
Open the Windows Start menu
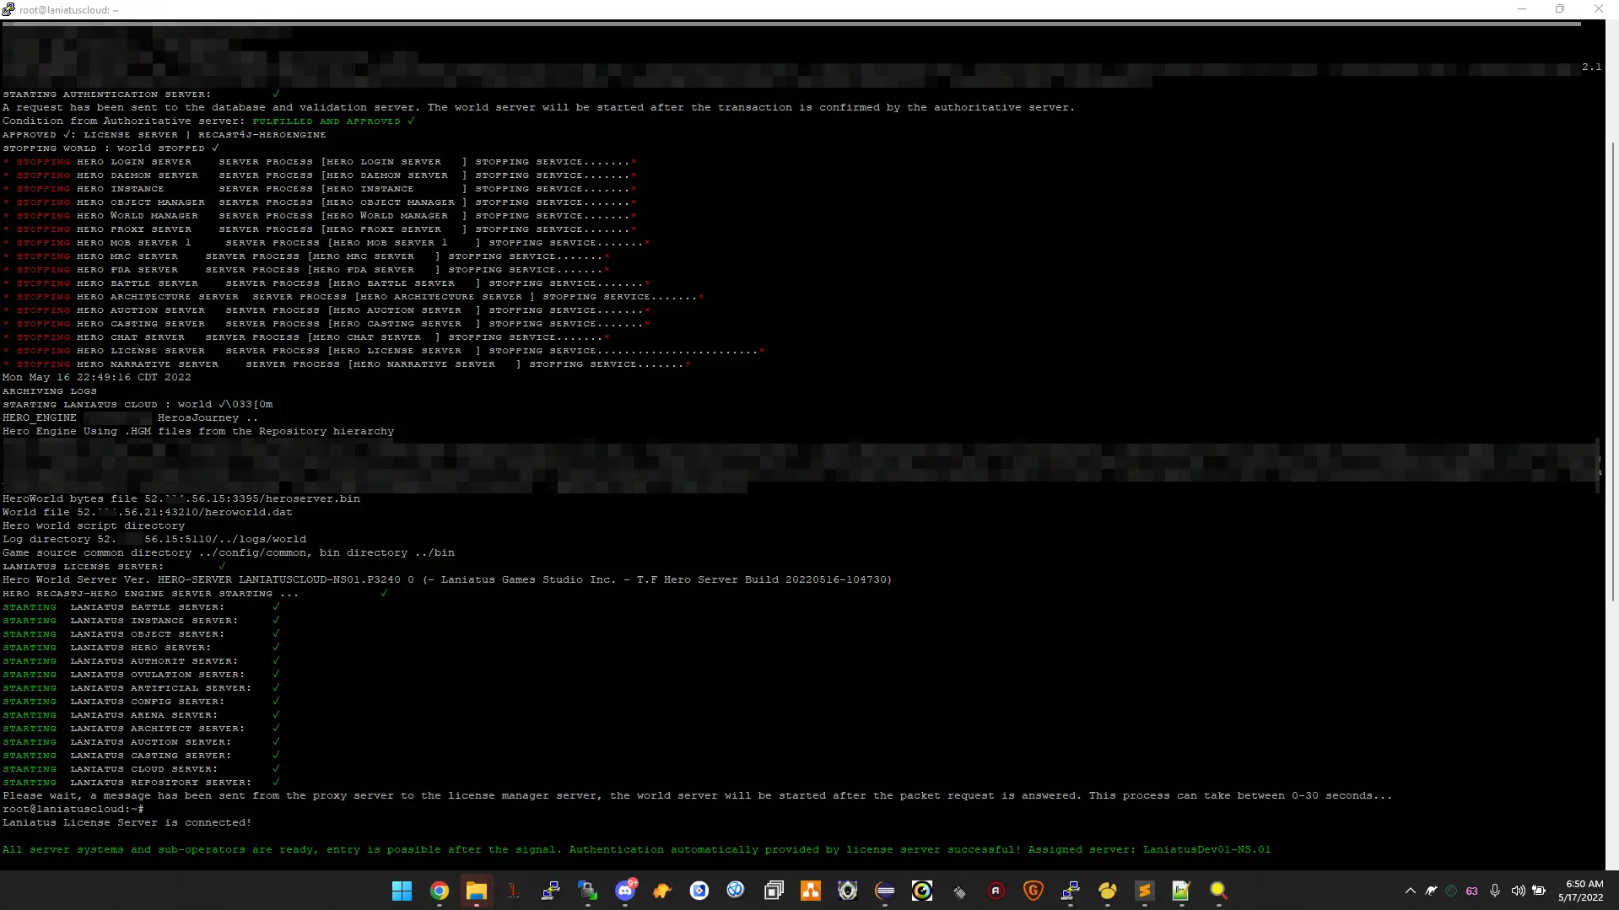402,891
